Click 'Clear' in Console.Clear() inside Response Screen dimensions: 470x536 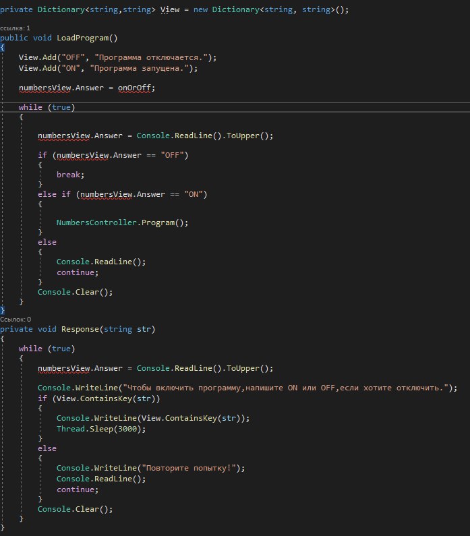pyautogui.click(x=87, y=509)
